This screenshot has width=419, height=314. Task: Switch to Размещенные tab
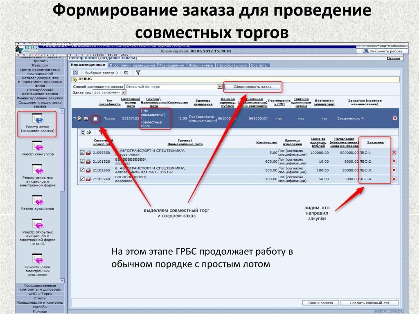pos(171,65)
